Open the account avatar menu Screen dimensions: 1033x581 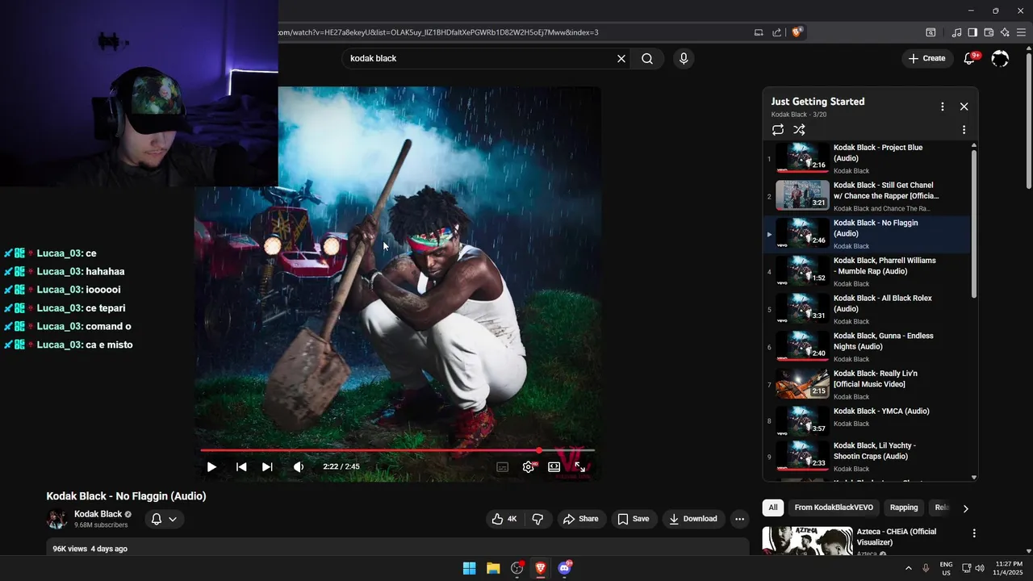tap(1000, 58)
